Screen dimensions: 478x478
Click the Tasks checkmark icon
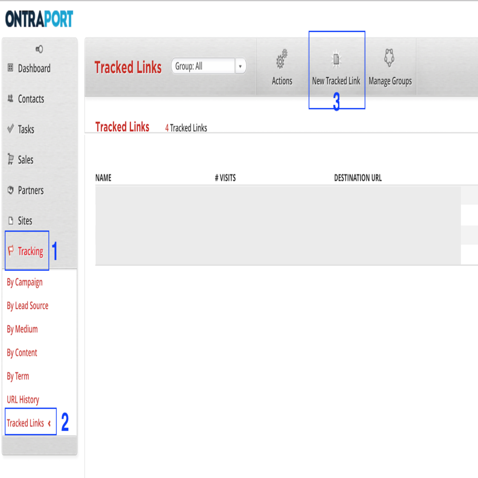(x=11, y=129)
